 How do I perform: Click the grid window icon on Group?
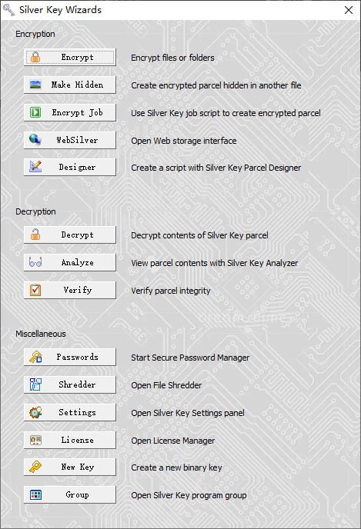click(35, 494)
